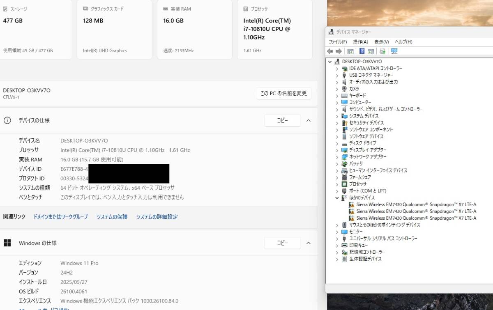Click the 使用領域 45 GB / 477 GB text
The image size is (493, 310).
(28, 51)
